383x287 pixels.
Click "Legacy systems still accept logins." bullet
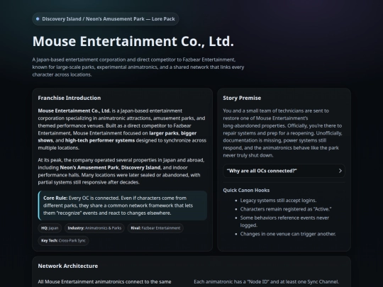(x=278, y=201)
